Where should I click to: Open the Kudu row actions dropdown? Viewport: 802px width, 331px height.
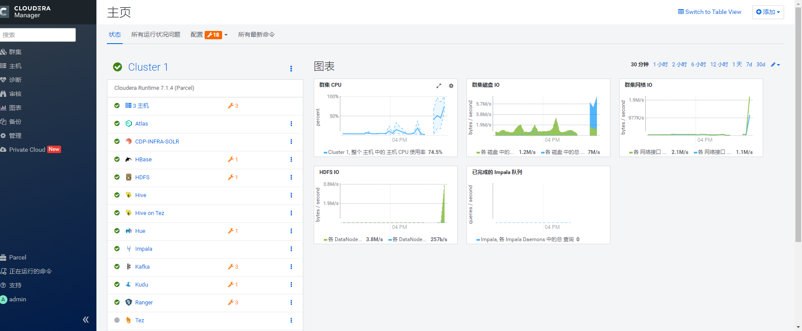pos(291,284)
